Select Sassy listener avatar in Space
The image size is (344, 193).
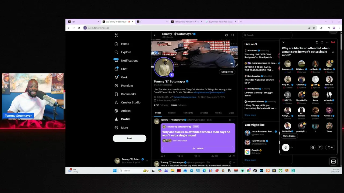[316, 95]
